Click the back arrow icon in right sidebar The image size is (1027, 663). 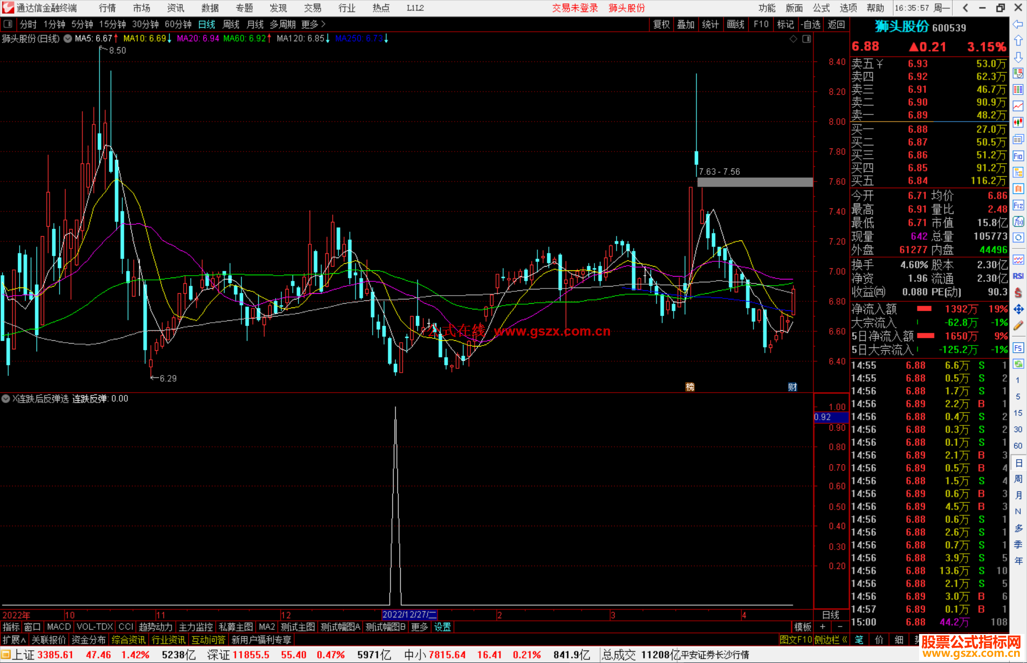pos(1018,24)
